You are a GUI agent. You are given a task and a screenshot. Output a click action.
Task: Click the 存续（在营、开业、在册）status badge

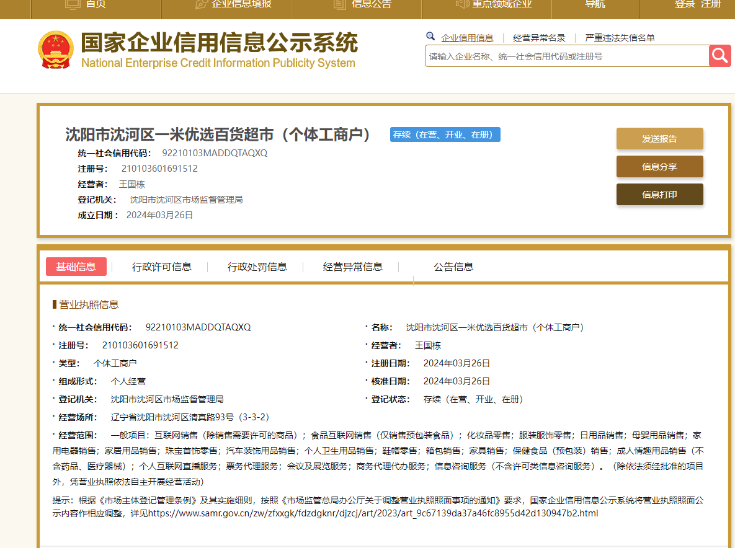(x=445, y=135)
